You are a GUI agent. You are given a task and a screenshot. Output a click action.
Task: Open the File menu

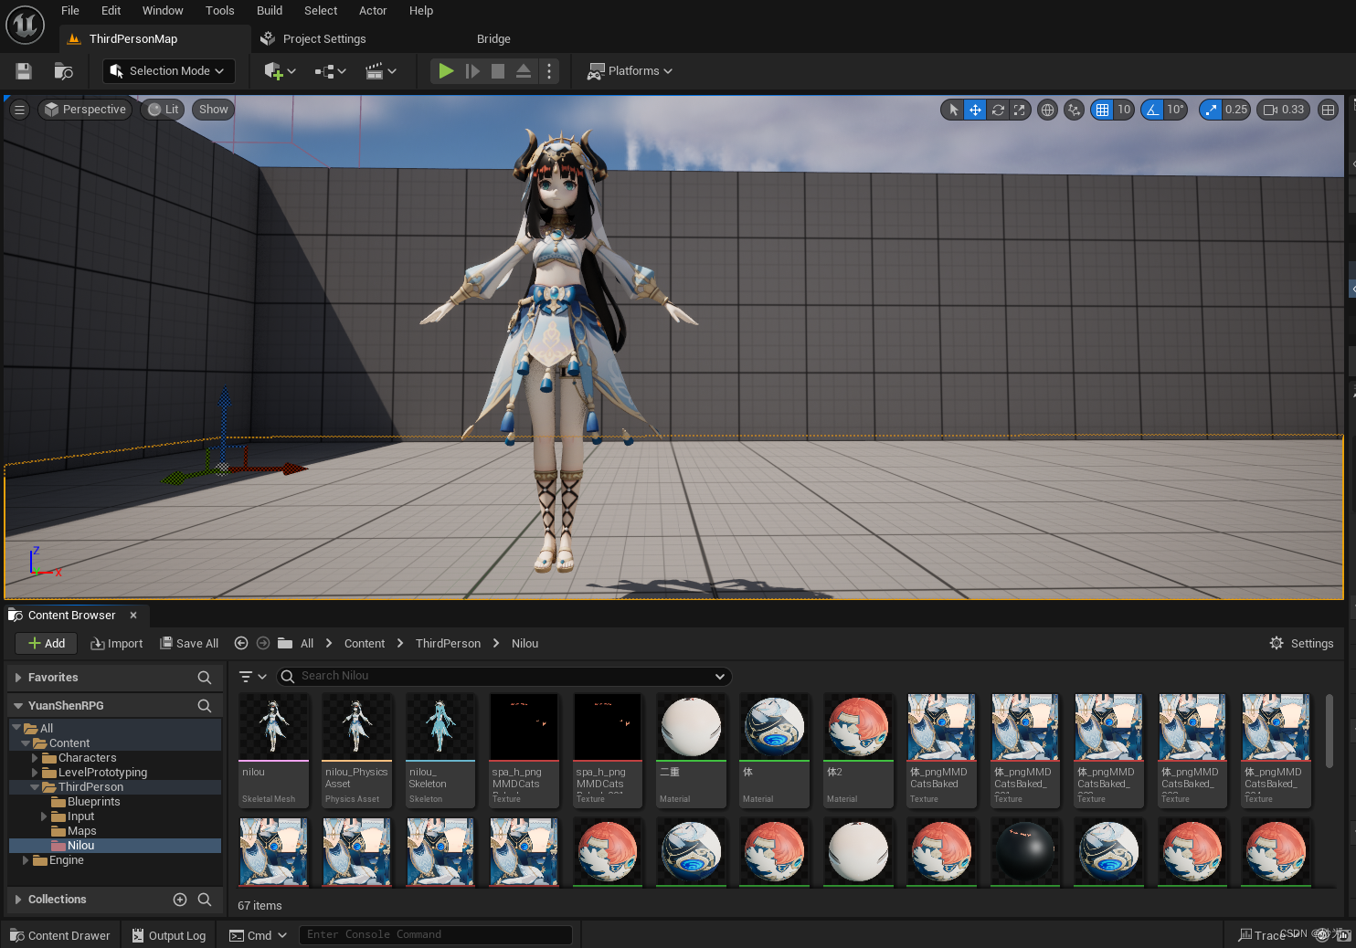70,11
